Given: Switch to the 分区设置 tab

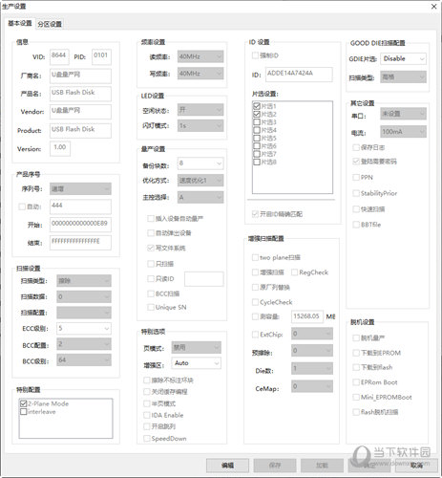Looking at the screenshot, I should coord(50,24).
